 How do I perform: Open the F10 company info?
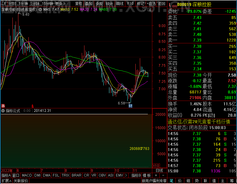130,4
